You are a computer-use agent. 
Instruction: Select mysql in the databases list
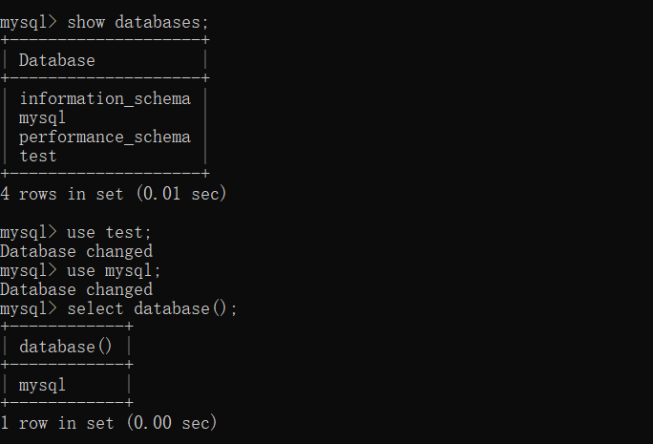(43, 117)
